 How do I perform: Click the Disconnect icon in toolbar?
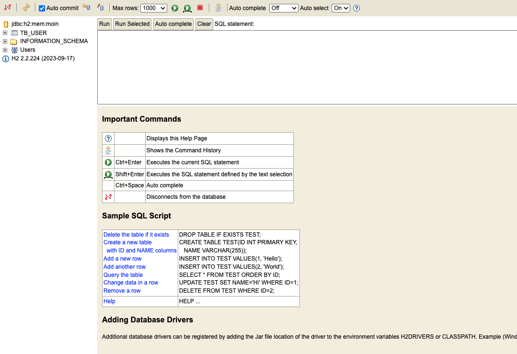(x=8, y=7)
